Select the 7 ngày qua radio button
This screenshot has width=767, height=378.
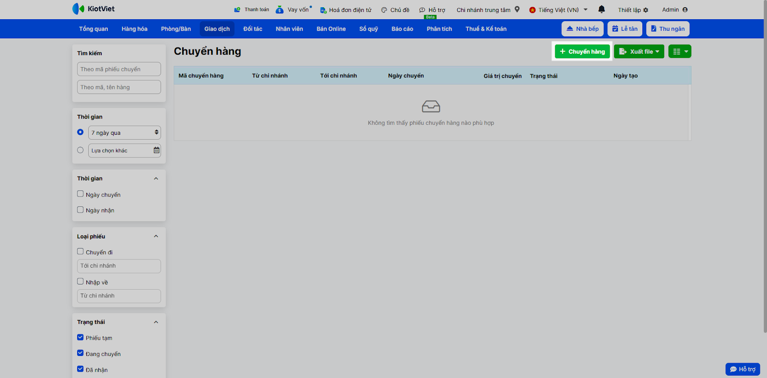pos(81,132)
